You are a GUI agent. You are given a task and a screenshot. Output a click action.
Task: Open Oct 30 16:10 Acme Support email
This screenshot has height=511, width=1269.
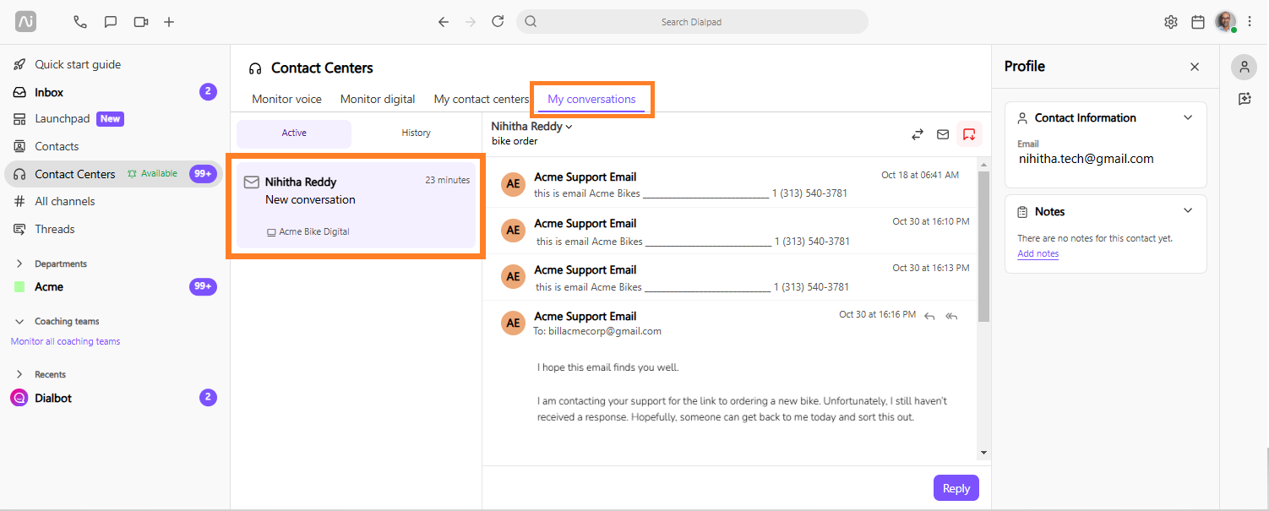click(x=730, y=231)
